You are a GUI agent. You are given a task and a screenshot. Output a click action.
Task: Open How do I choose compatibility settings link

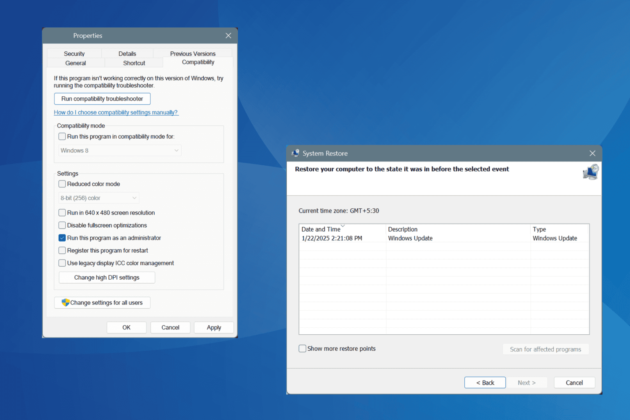click(x=116, y=112)
